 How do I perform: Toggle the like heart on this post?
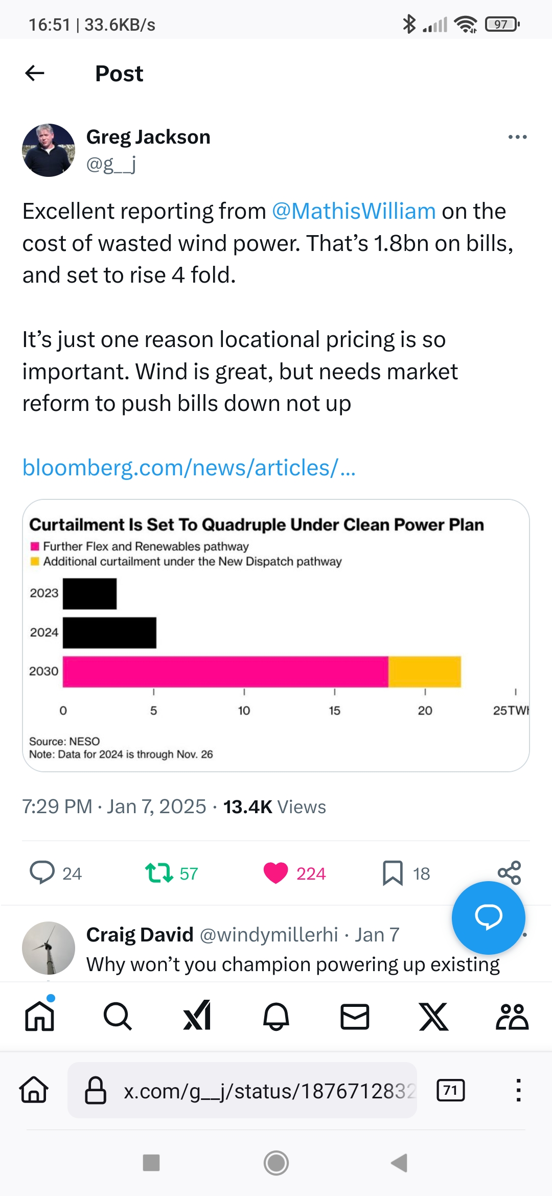click(276, 873)
